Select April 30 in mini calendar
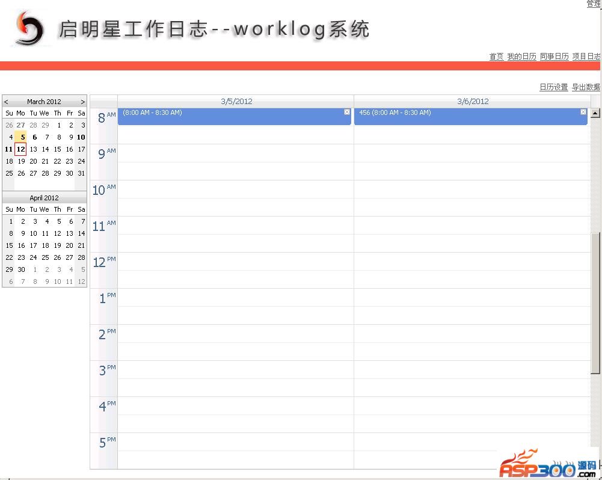The height and width of the screenshot is (480, 602). click(21, 269)
